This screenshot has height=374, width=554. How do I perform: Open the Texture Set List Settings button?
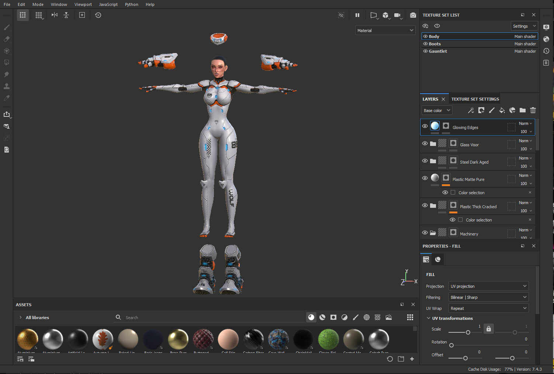[524, 26]
